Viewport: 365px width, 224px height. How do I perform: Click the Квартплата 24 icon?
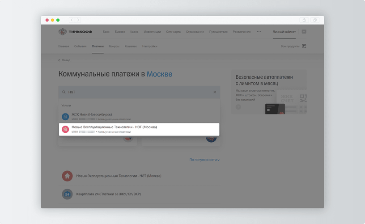click(67, 194)
